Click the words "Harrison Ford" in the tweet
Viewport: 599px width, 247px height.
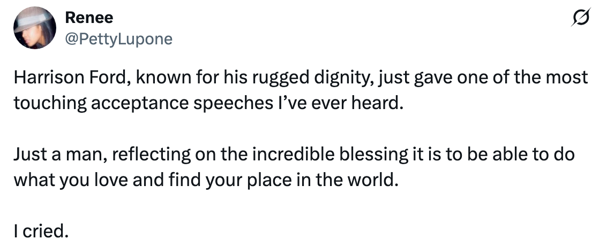69,79
